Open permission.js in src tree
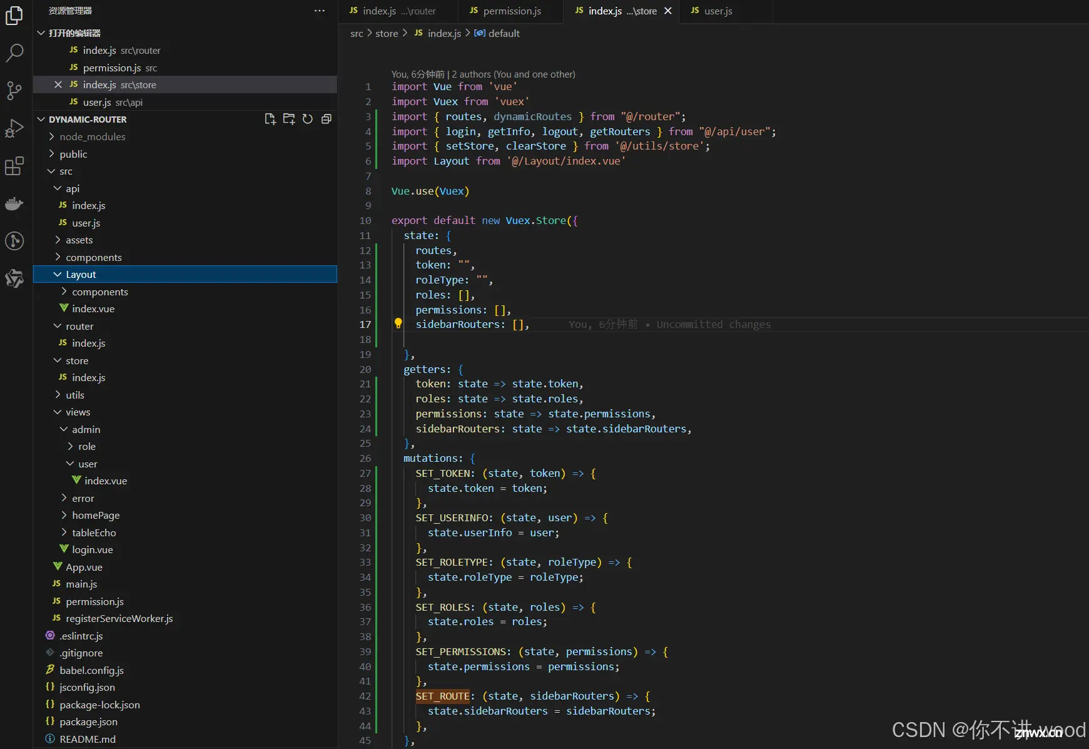The image size is (1089, 749). tap(185, 601)
